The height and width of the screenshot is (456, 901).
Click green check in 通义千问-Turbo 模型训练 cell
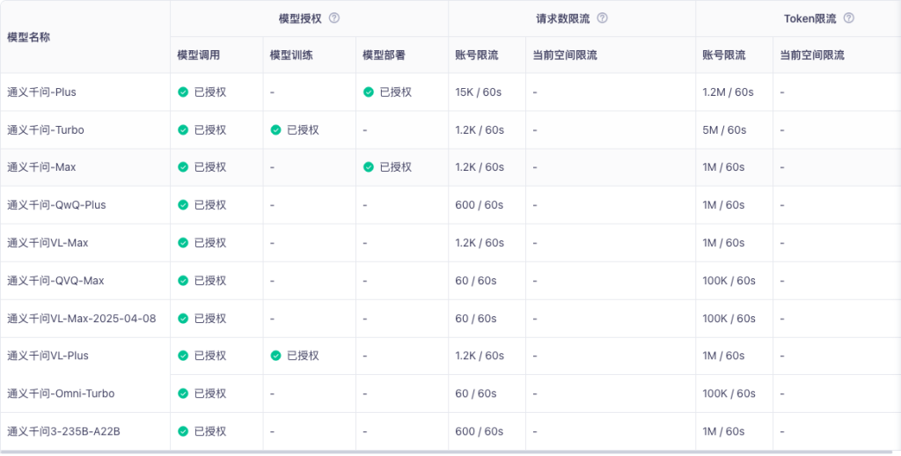[275, 130]
